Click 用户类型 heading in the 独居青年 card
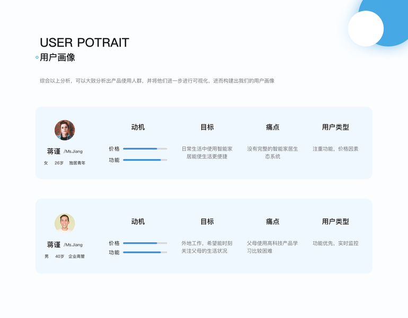408x318 pixels. tap(335, 127)
